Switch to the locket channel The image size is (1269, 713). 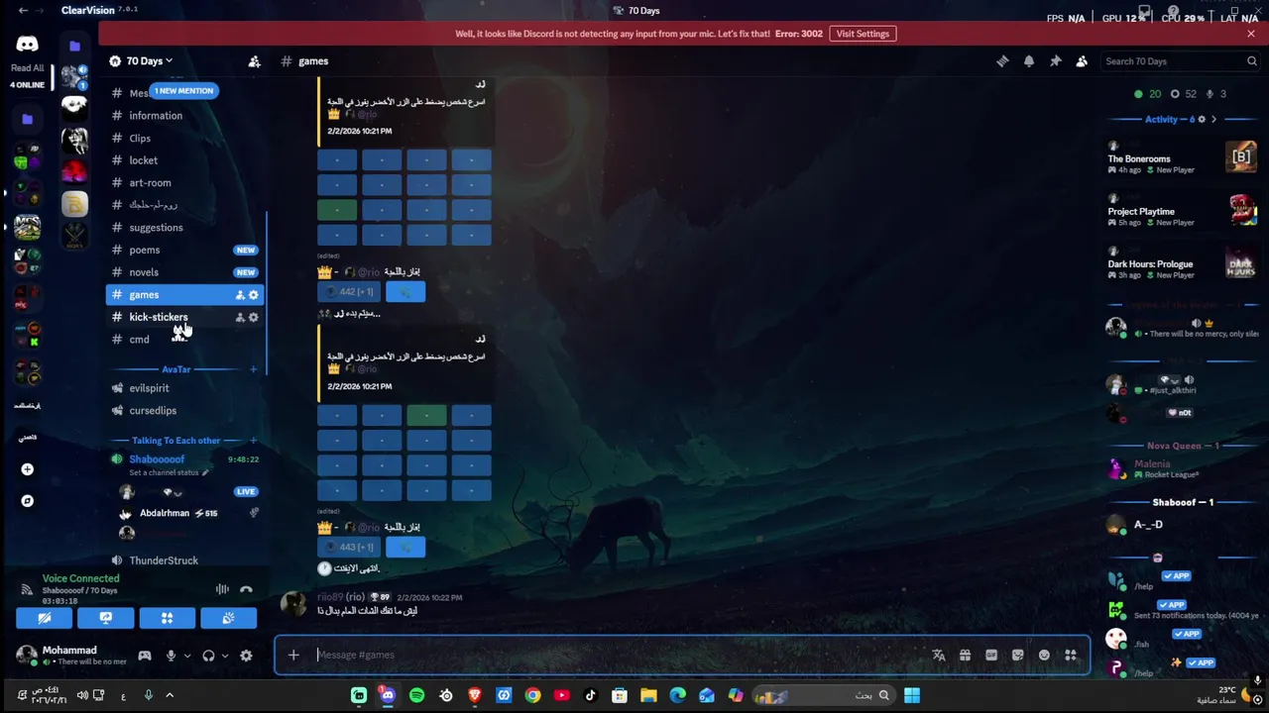(x=184, y=160)
